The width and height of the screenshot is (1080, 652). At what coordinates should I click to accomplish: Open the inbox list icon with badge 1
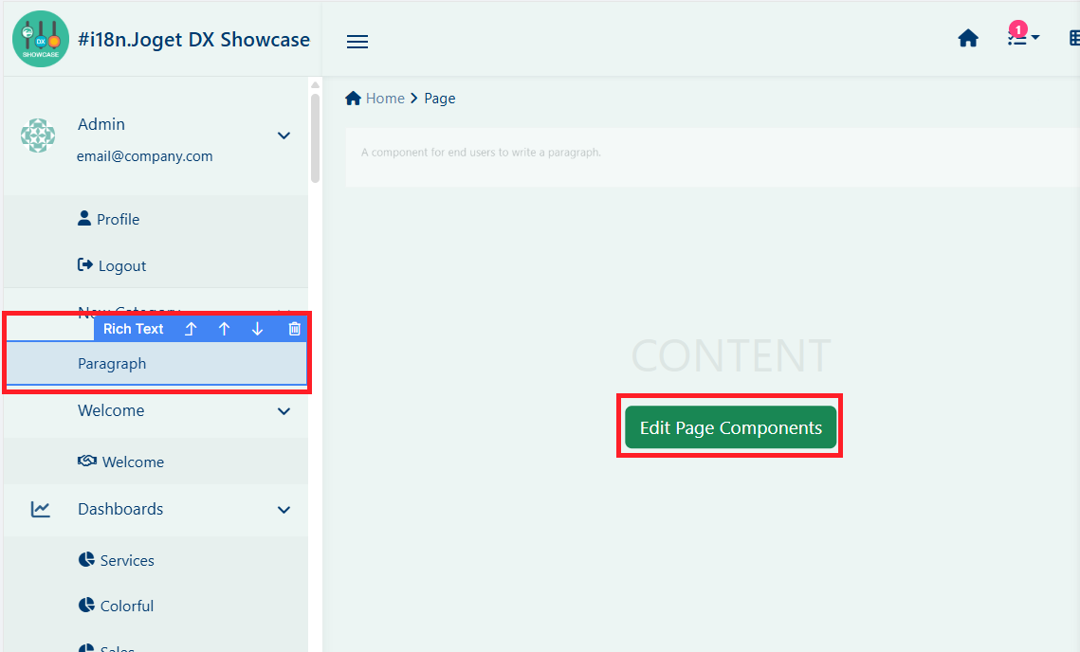pyautogui.click(x=1023, y=37)
